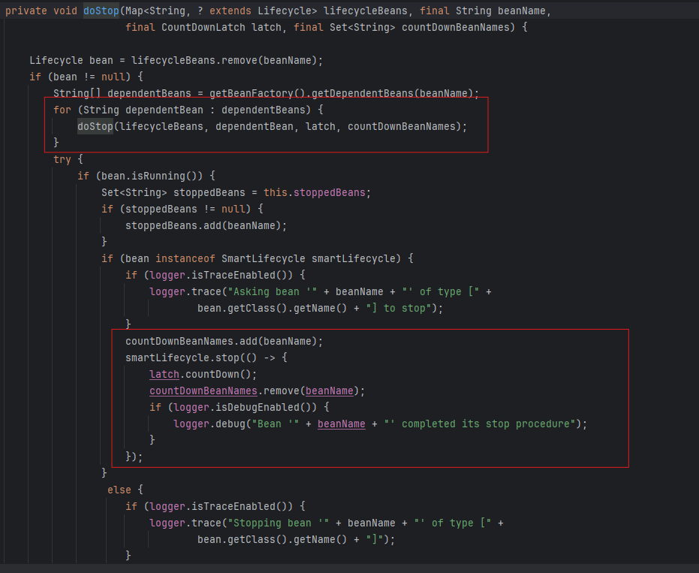
Task: Click 'getBeanFactory()' method call
Action: 258,94
